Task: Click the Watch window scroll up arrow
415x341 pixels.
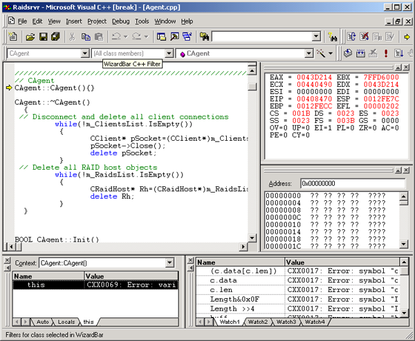Action: [x=404, y=262]
